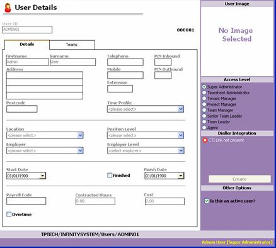Click the User Details person icon

[8, 8]
